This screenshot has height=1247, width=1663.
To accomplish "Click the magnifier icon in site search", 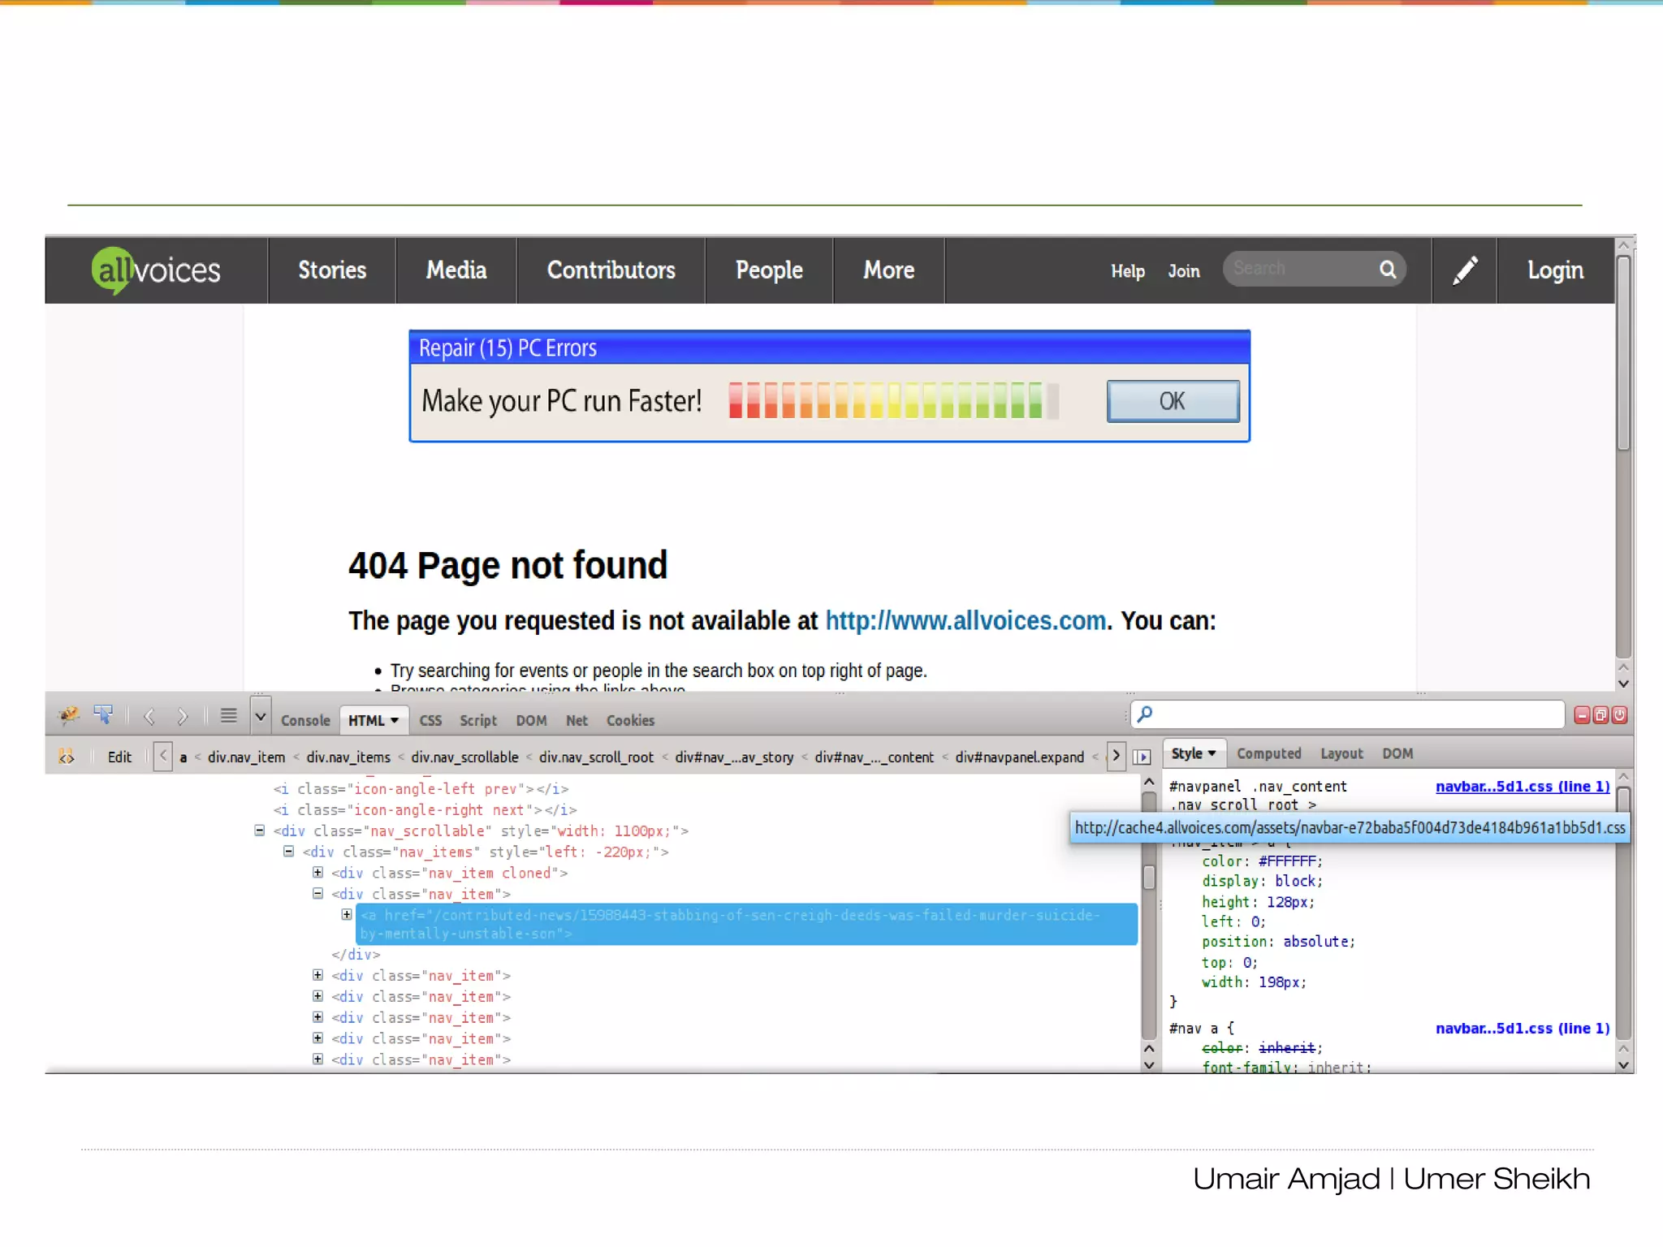I will pyautogui.click(x=1388, y=270).
